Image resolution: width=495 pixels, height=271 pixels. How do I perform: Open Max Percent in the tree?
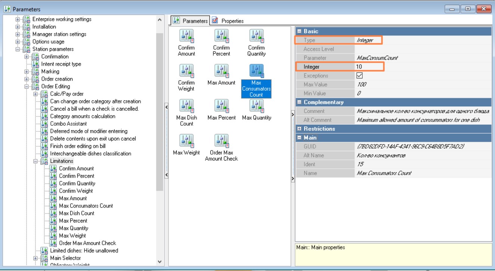click(x=73, y=221)
